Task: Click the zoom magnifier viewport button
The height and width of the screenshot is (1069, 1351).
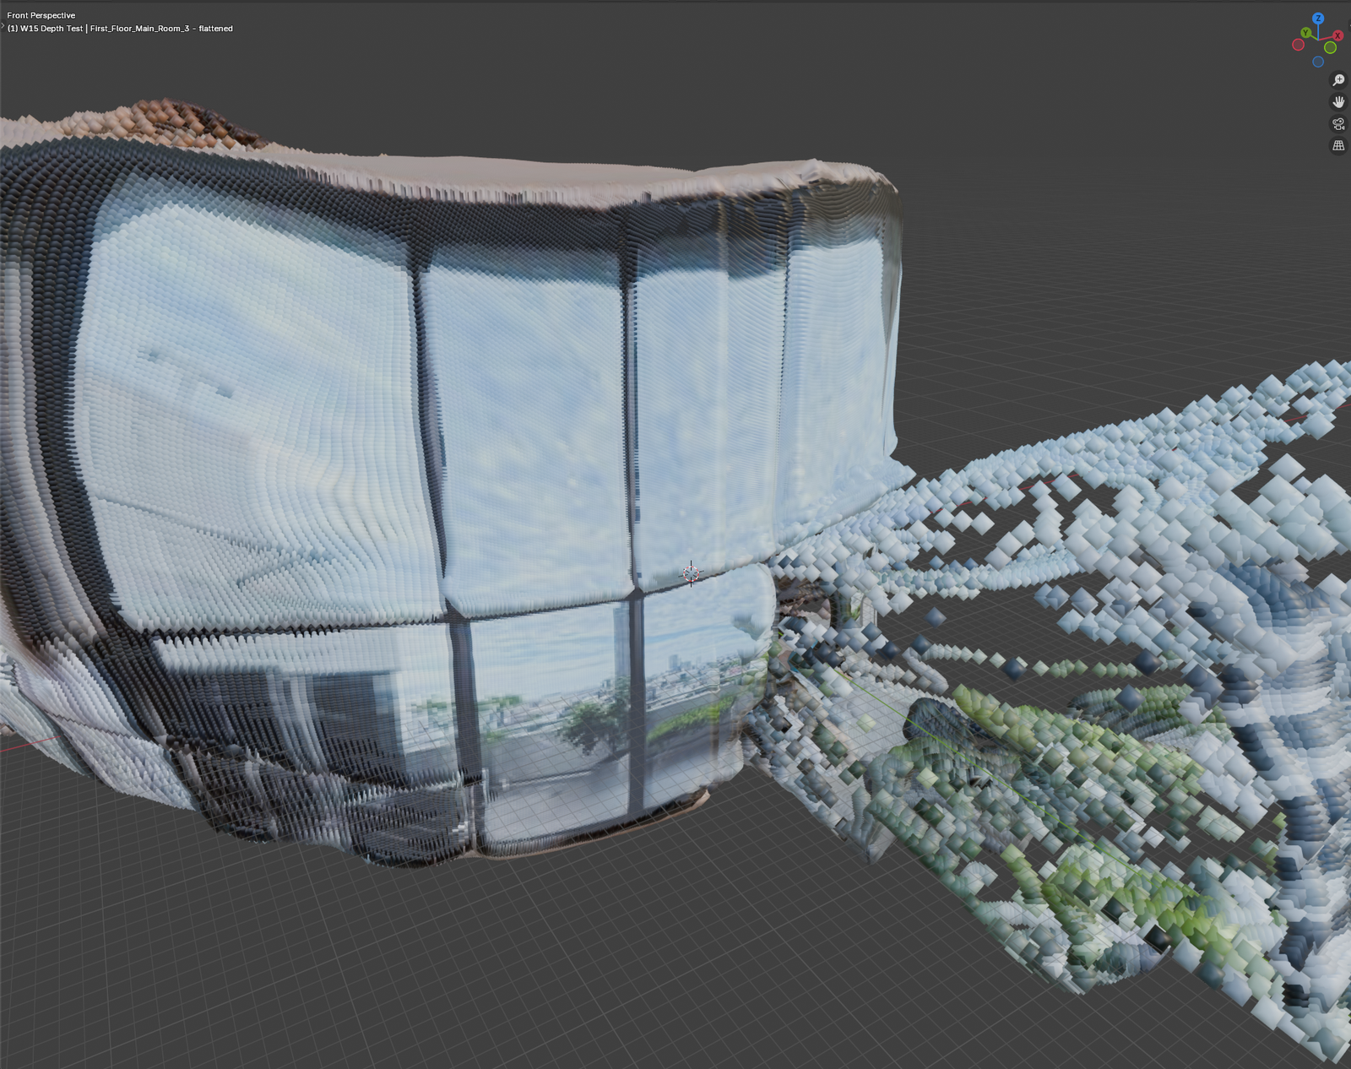Action: [x=1338, y=80]
